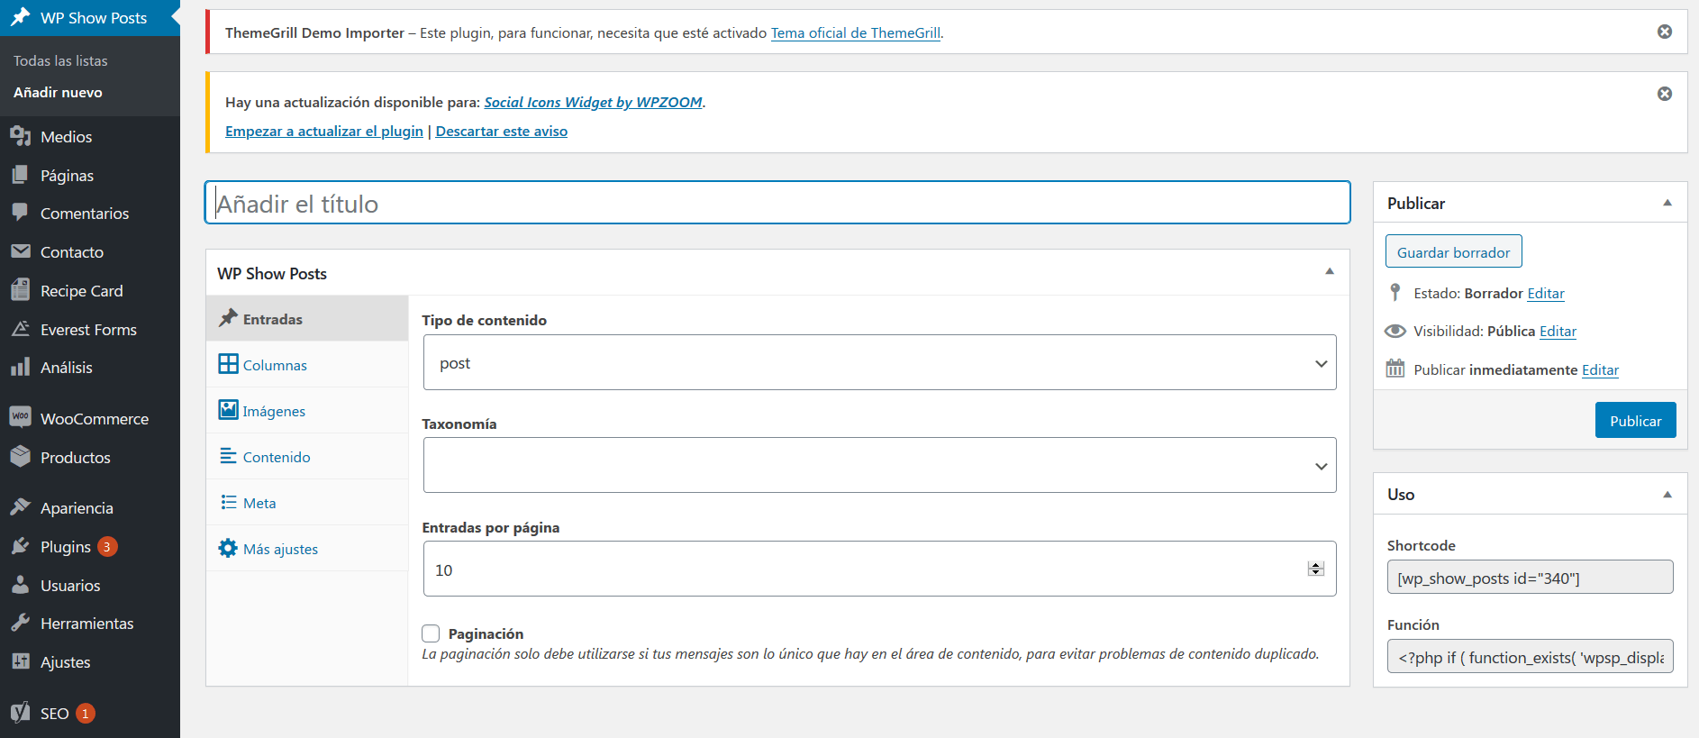Click the Estado key icon
1699x738 pixels.
click(1395, 292)
